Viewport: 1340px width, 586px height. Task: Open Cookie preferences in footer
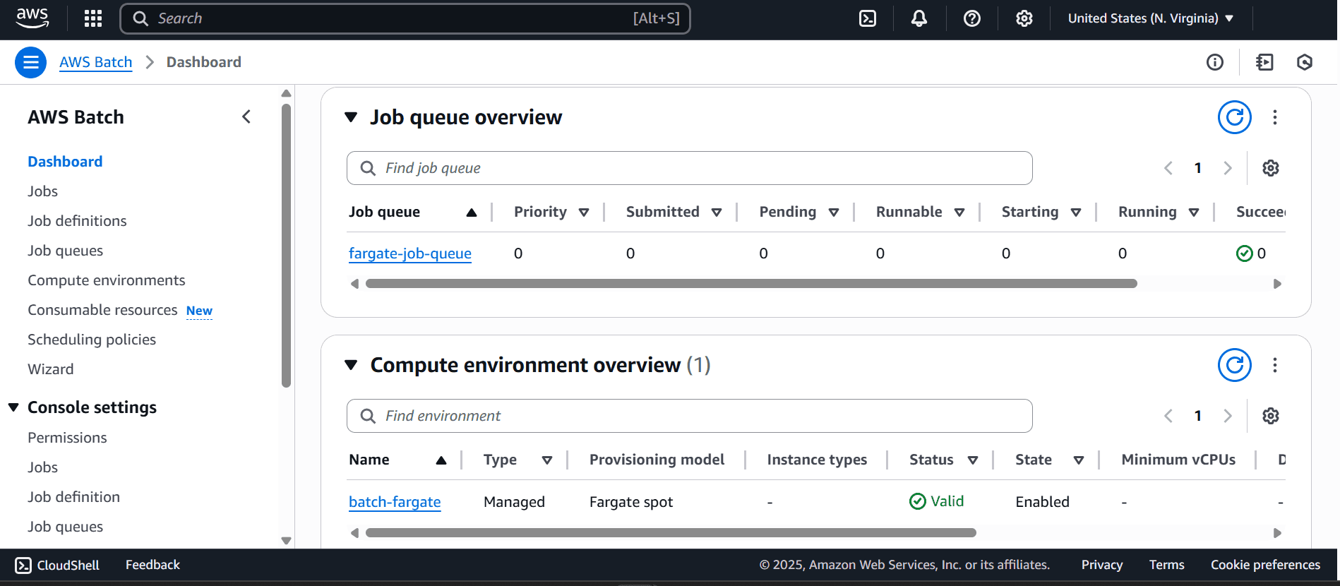click(x=1265, y=565)
